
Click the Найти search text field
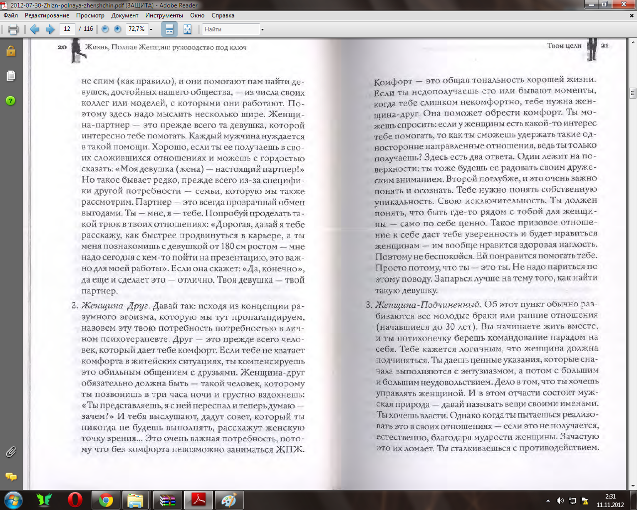230,29
